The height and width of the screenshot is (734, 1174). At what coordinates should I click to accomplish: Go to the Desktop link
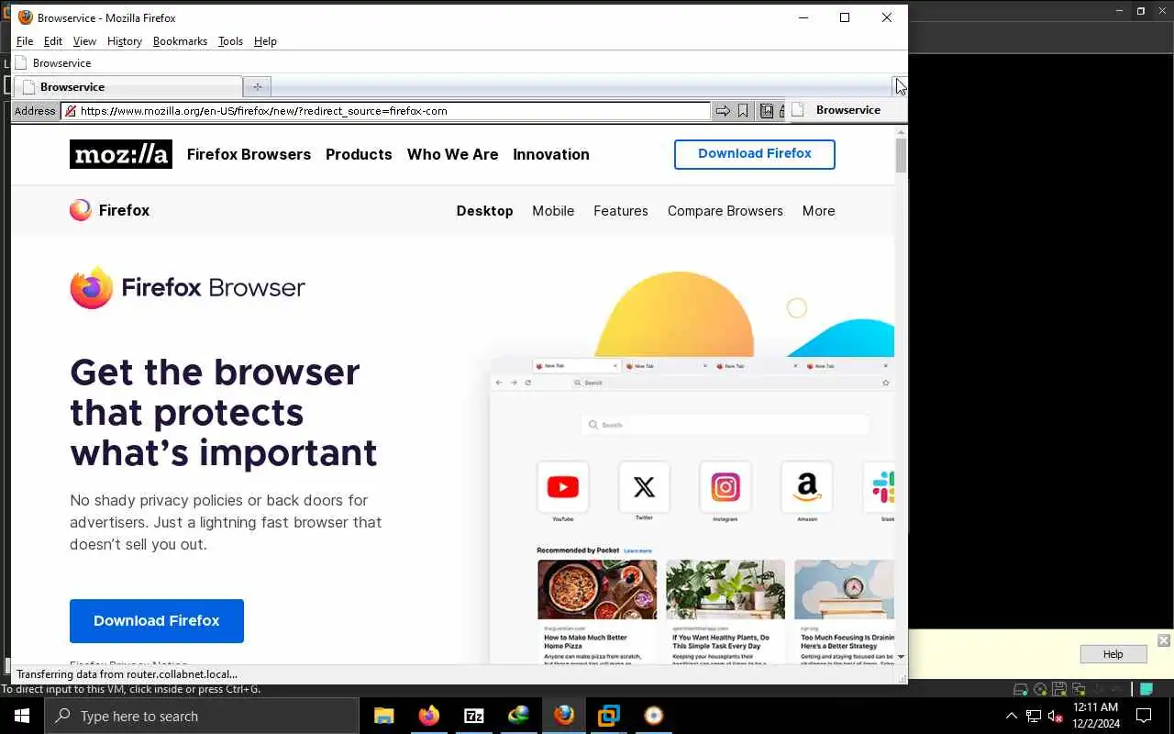pos(484,211)
